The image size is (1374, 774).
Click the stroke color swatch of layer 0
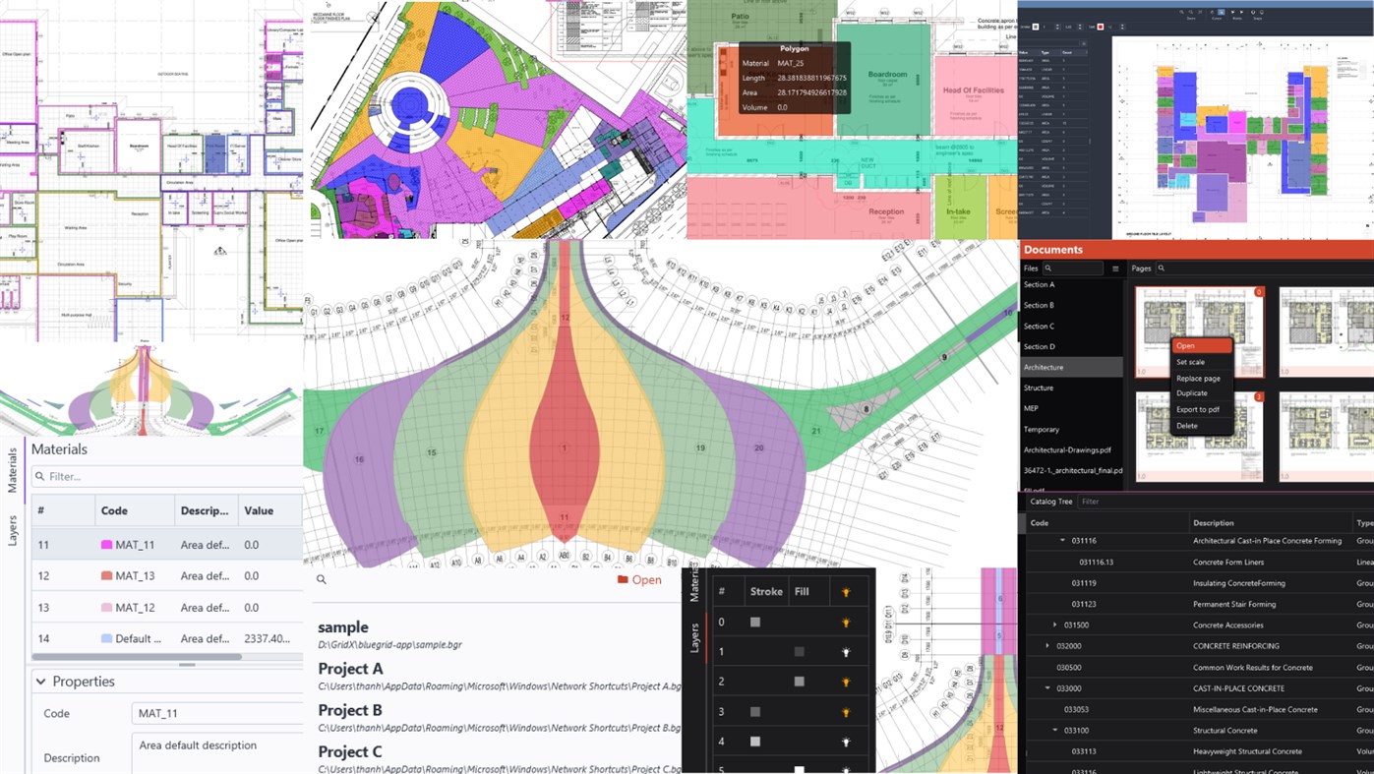[755, 623]
